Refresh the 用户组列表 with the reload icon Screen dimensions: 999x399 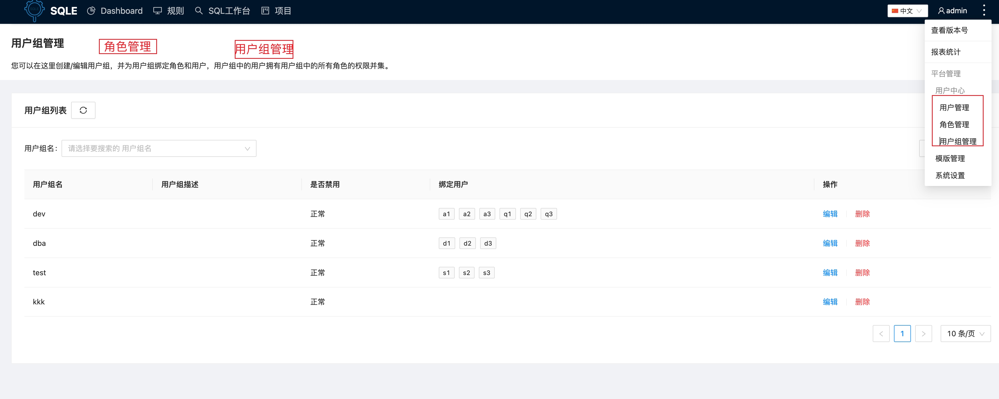[83, 110]
